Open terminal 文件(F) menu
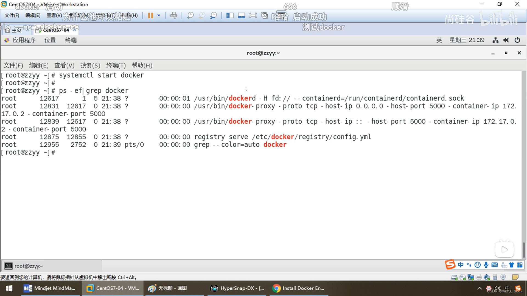The image size is (527, 296). pos(13,66)
